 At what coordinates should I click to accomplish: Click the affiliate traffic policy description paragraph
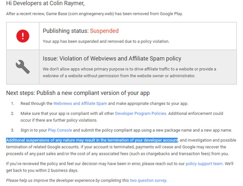point(129,72)
